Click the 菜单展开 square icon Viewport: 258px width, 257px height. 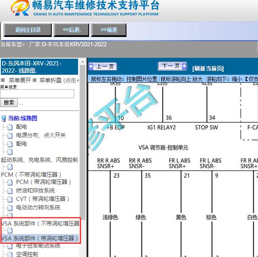point(3,80)
